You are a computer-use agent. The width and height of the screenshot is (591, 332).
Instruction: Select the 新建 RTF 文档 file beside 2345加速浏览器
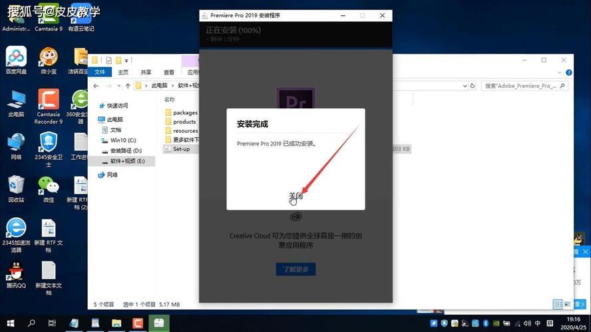[x=48, y=235]
